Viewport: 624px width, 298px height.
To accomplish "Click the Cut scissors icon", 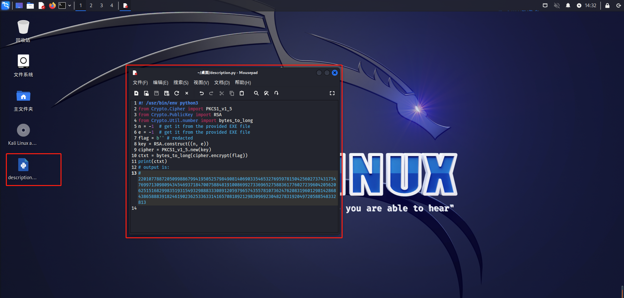I will tap(222, 93).
